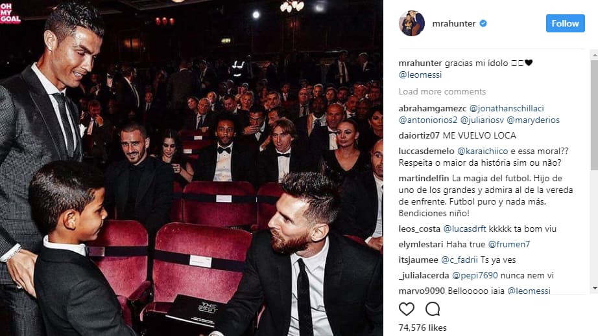598x336 pixels.
Task: Follow the mrahunter account
Action: point(565,23)
